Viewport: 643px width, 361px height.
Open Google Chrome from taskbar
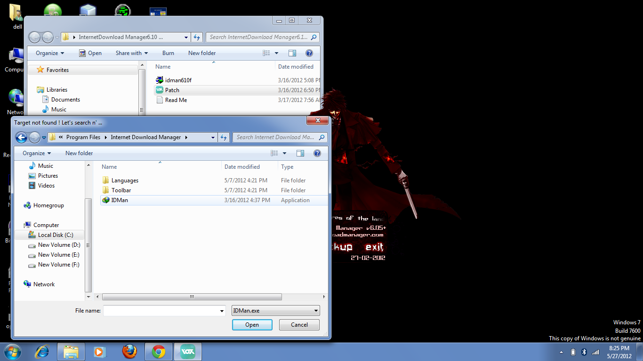[159, 352]
